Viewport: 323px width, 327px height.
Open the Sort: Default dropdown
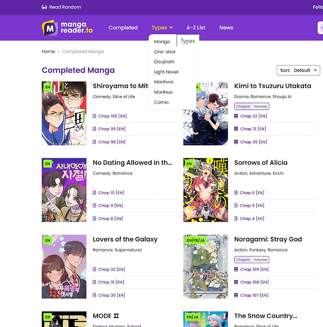click(x=298, y=70)
